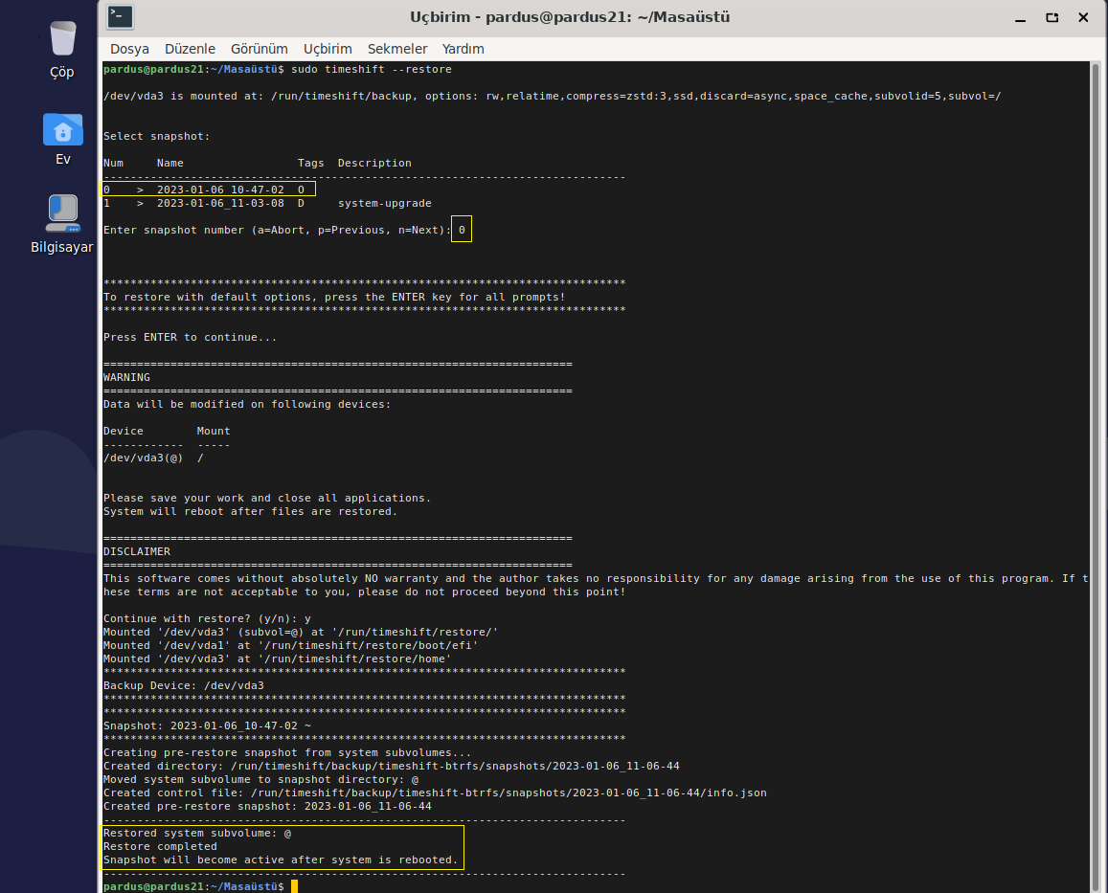Screen dimensions: 1108x893
Task: Click the 'Created control file' info.json line
Action: 435,793
